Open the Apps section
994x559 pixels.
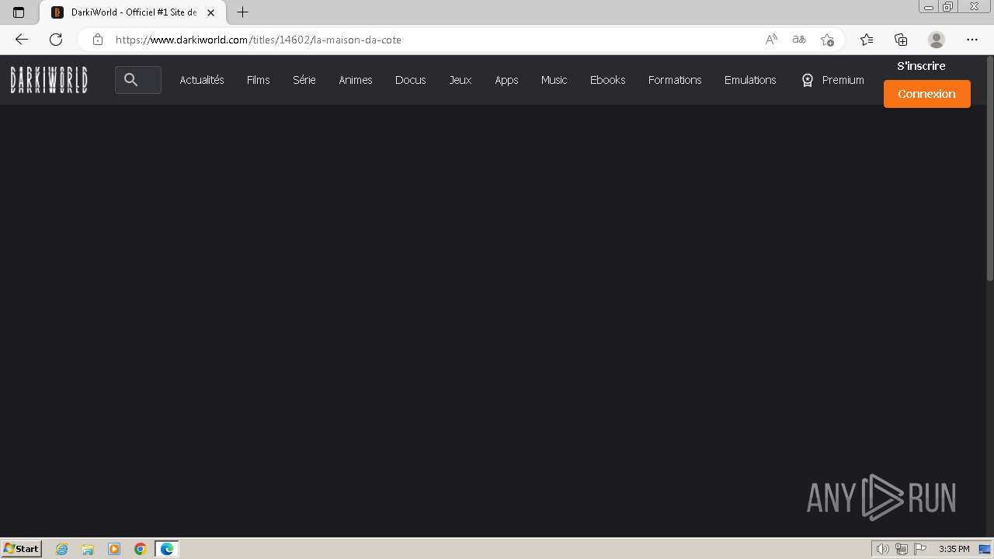(506, 80)
